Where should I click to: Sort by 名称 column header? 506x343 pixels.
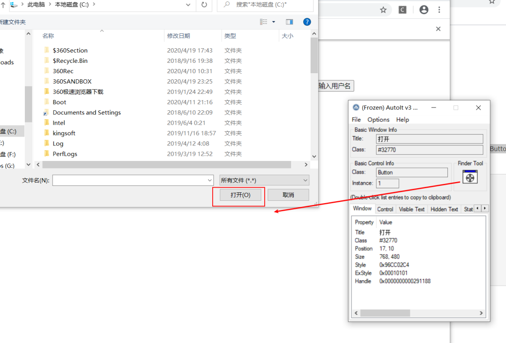(x=48, y=36)
